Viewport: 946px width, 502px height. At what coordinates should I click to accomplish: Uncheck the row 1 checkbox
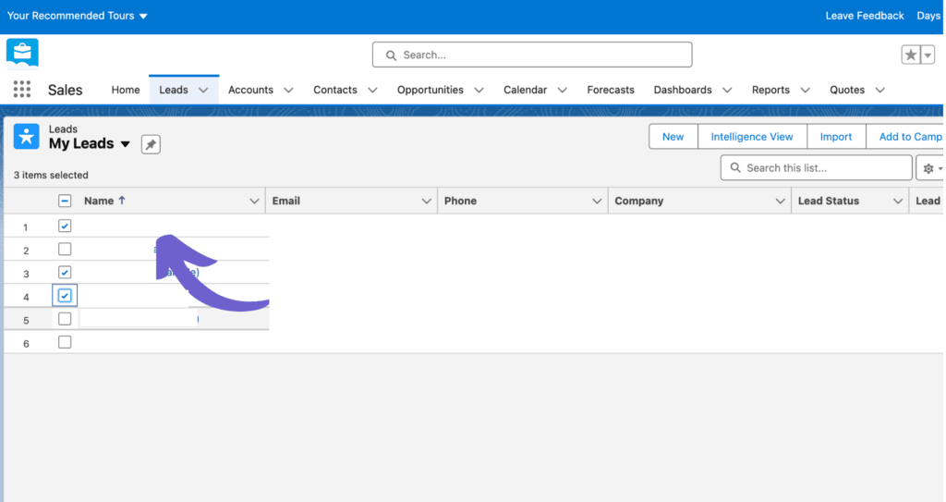(65, 227)
